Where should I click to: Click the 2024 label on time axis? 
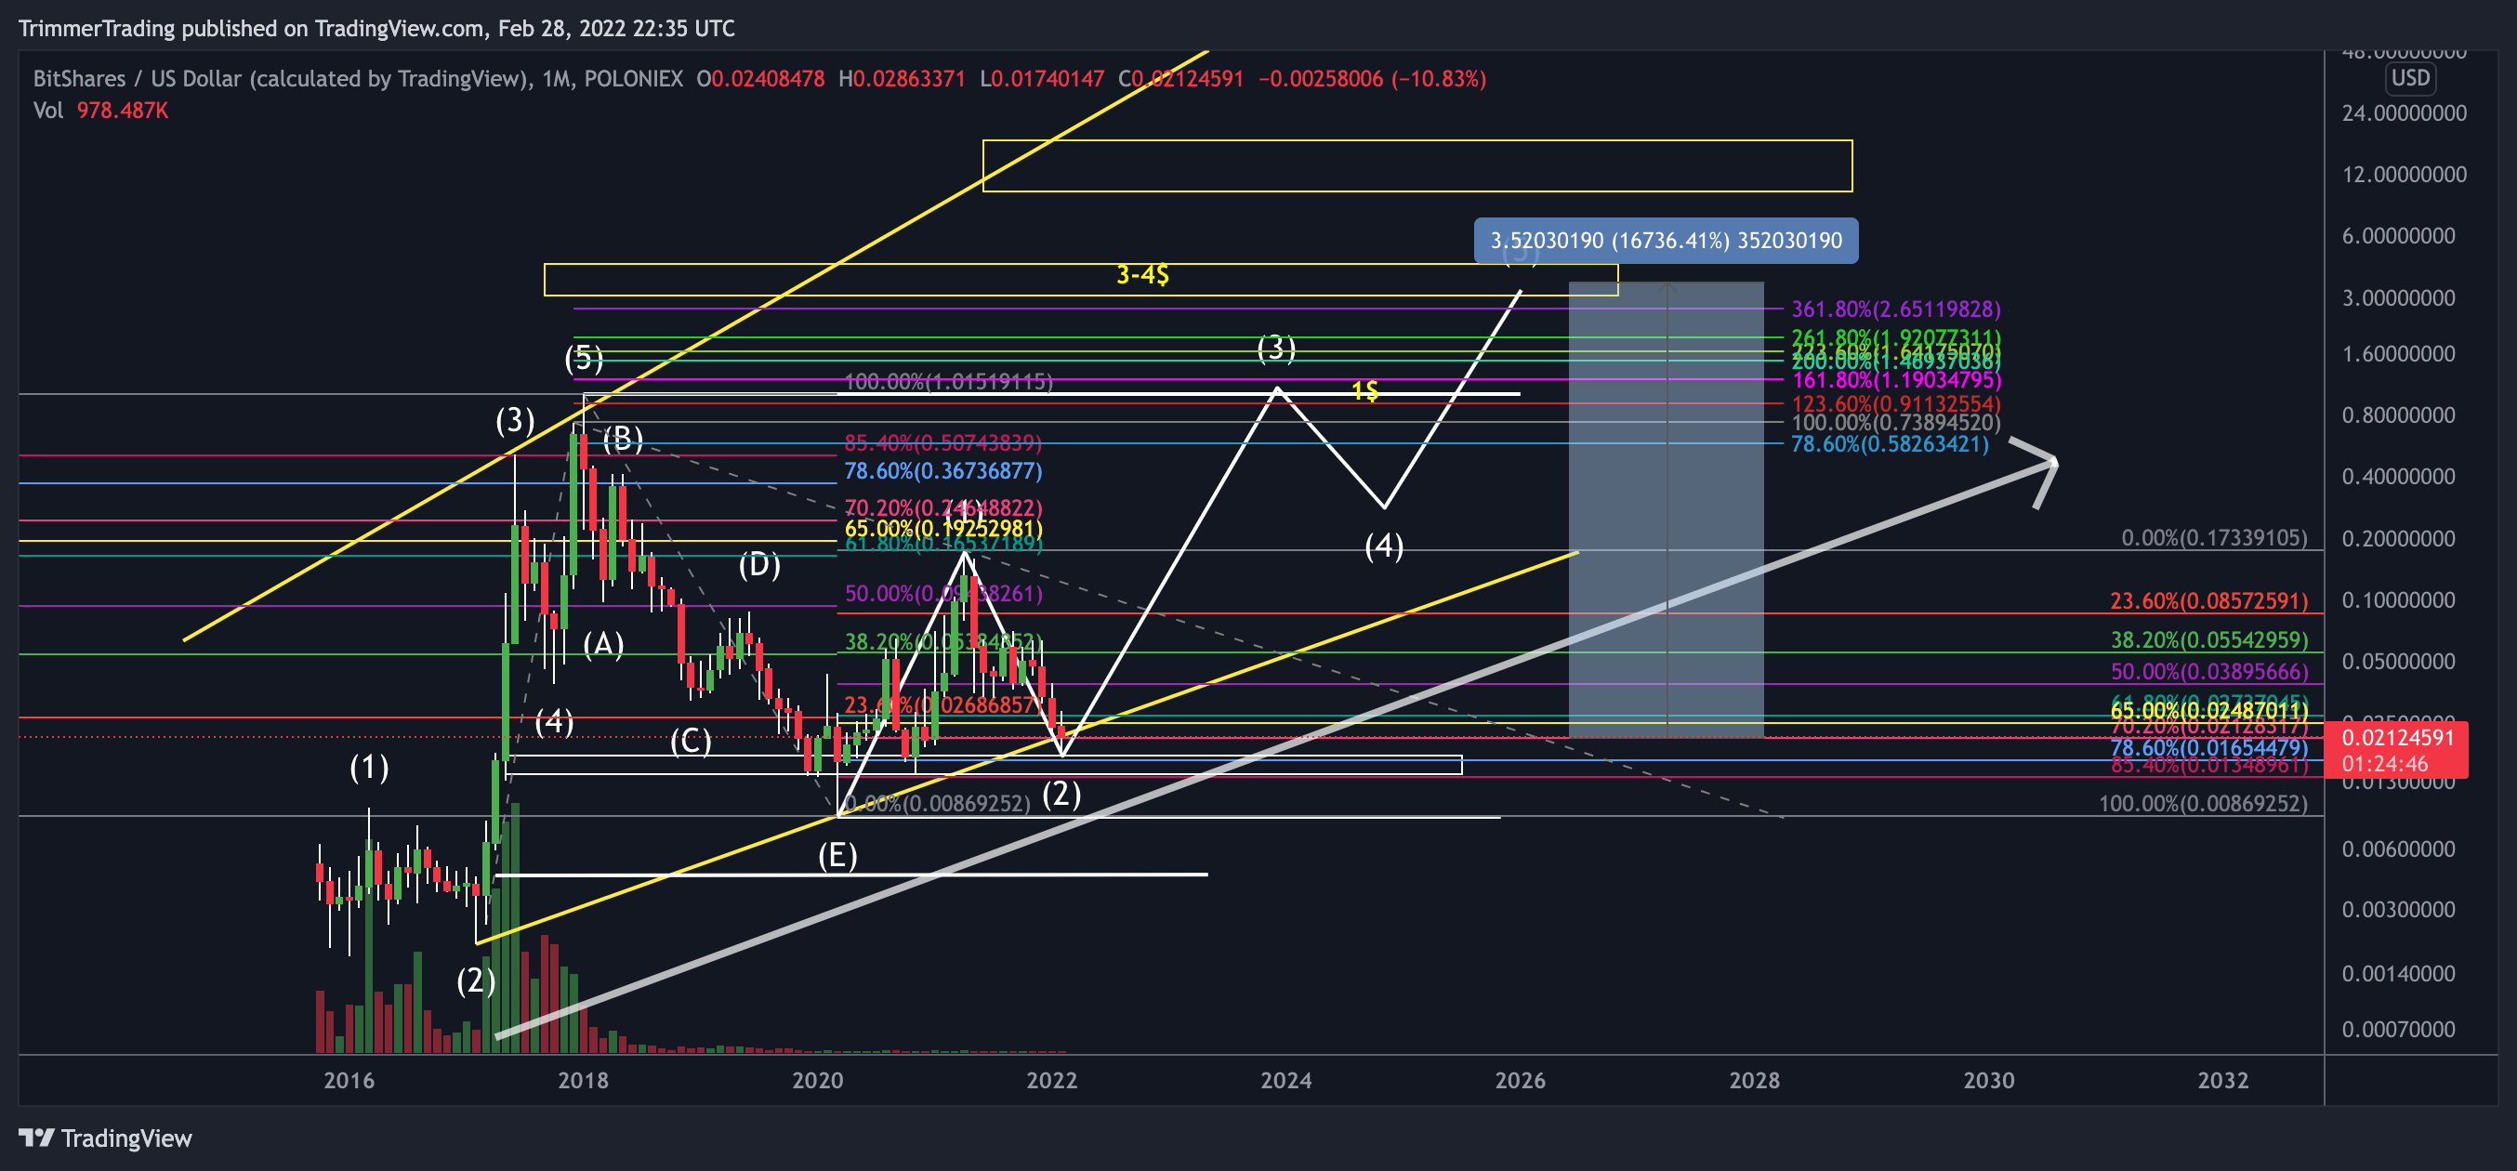(x=1285, y=1080)
